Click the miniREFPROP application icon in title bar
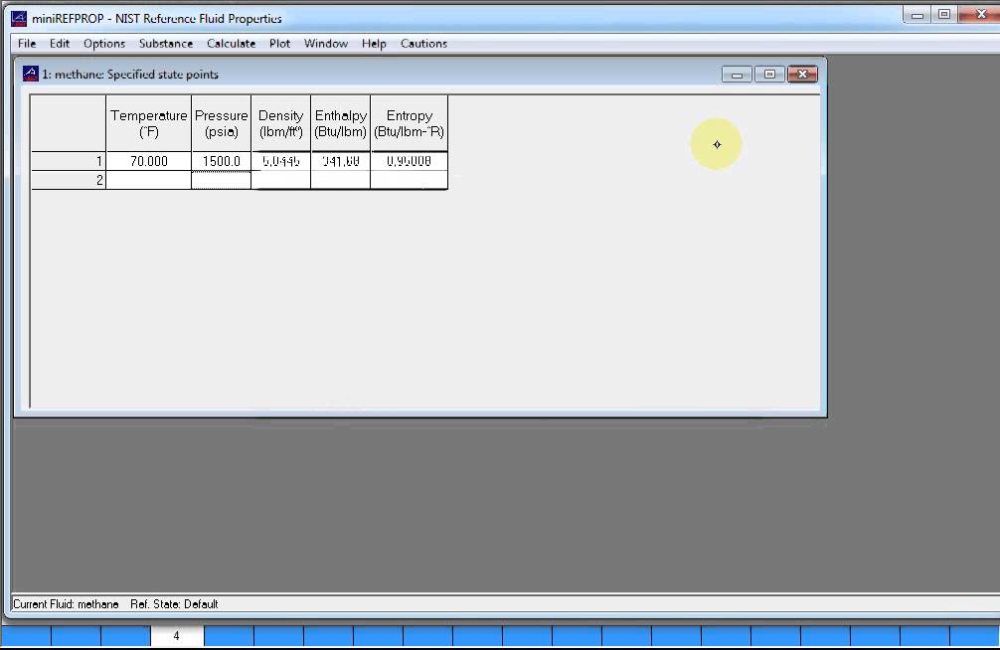The image size is (1000, 650). (x=19, y=19)
